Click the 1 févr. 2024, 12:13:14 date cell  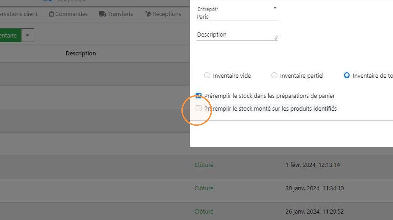pos(313,165)
